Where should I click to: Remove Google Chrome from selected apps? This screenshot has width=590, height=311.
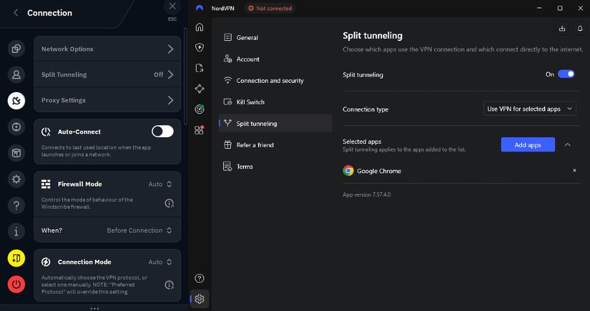point(574,170)
